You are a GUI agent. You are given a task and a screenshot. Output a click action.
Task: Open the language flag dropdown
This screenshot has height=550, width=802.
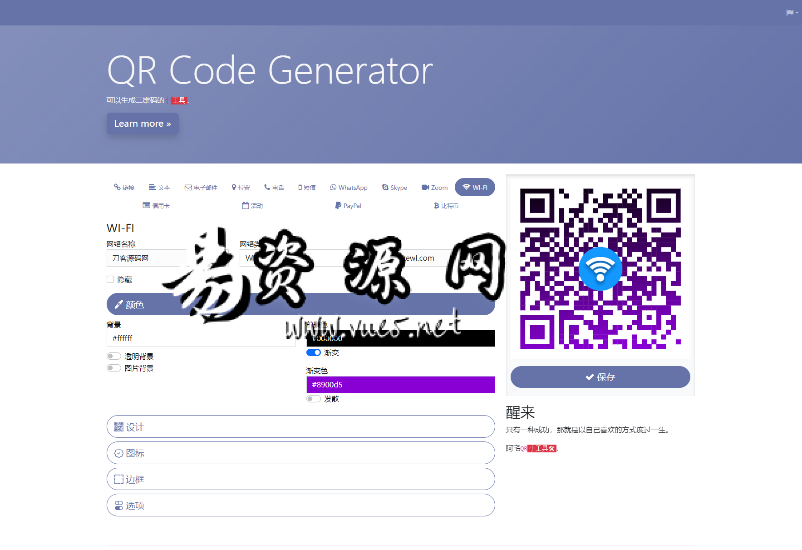tap(792, 13)
